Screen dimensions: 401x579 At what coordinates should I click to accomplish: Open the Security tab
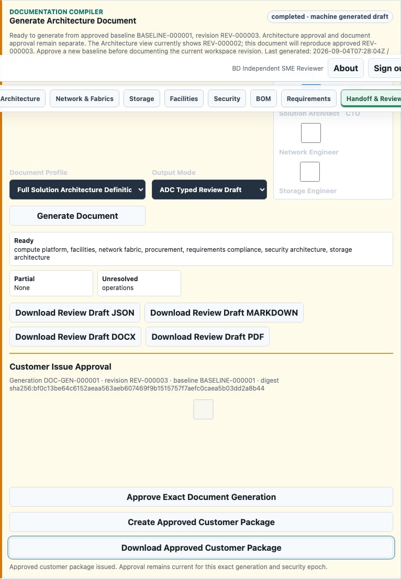pos(227,98)
